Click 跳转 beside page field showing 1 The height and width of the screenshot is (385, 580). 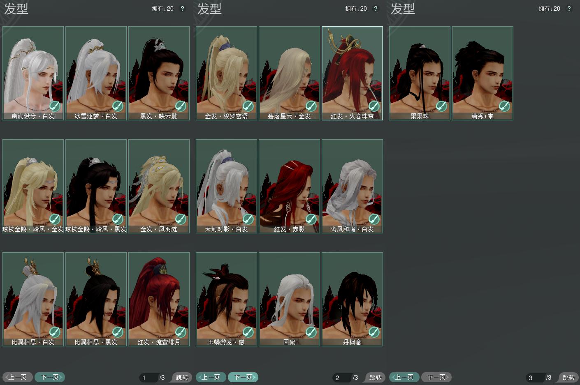(x=182, y=378)
